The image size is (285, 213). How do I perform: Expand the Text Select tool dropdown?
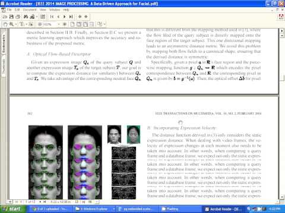pyautogui.click(x=26, y=24)
